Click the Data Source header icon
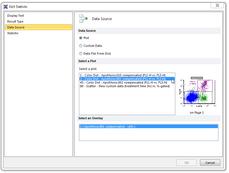The height and width of the screenshot is (173, 229). pyautogui.click(x=83, y=19)
